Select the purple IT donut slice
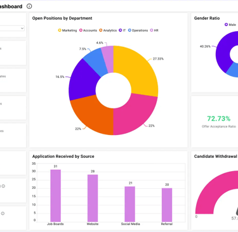The image size is (238, 232). point(83,81)
